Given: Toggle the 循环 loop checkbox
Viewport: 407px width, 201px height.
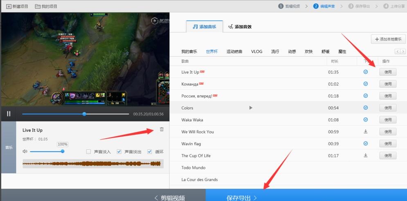Looking at the screenshot, I should pyautogui.click(x=149, y=152).
